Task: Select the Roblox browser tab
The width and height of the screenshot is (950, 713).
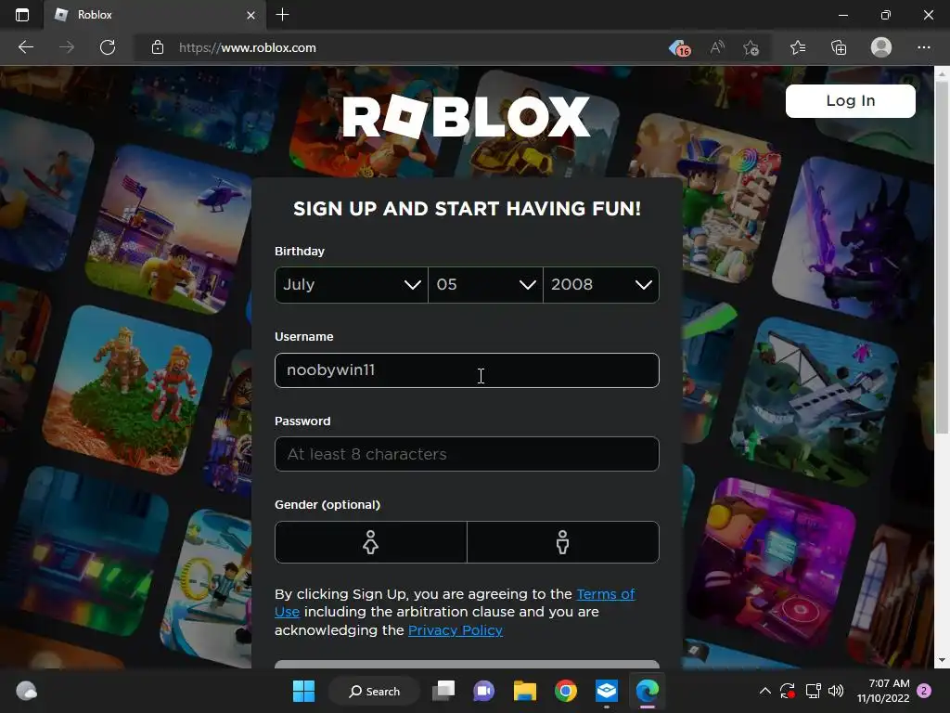Action: coord(155,15)
